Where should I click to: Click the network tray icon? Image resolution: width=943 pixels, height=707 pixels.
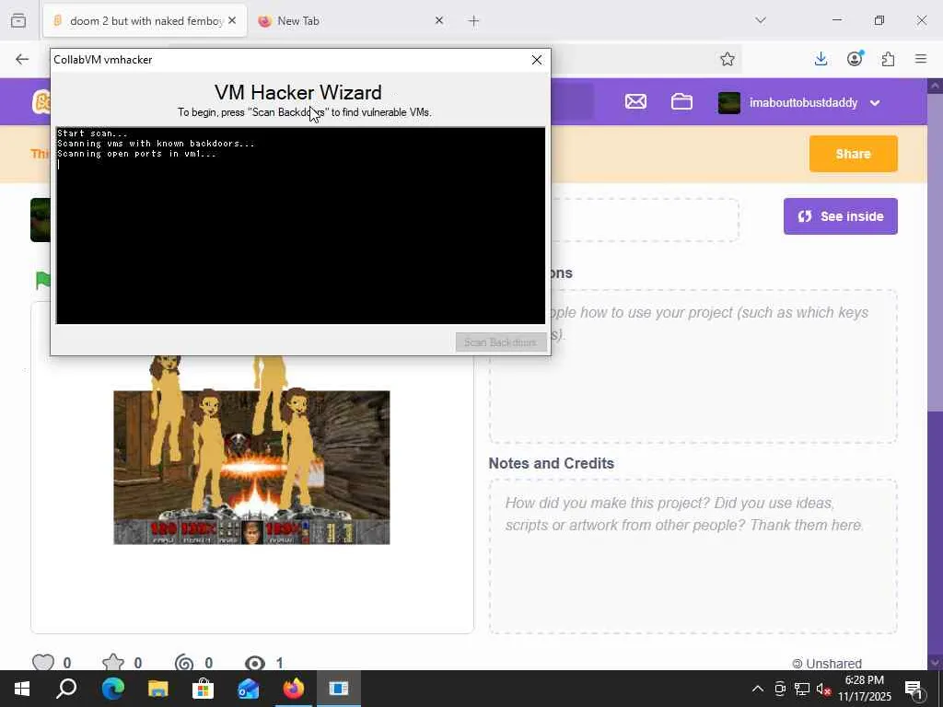click(802, 689)
